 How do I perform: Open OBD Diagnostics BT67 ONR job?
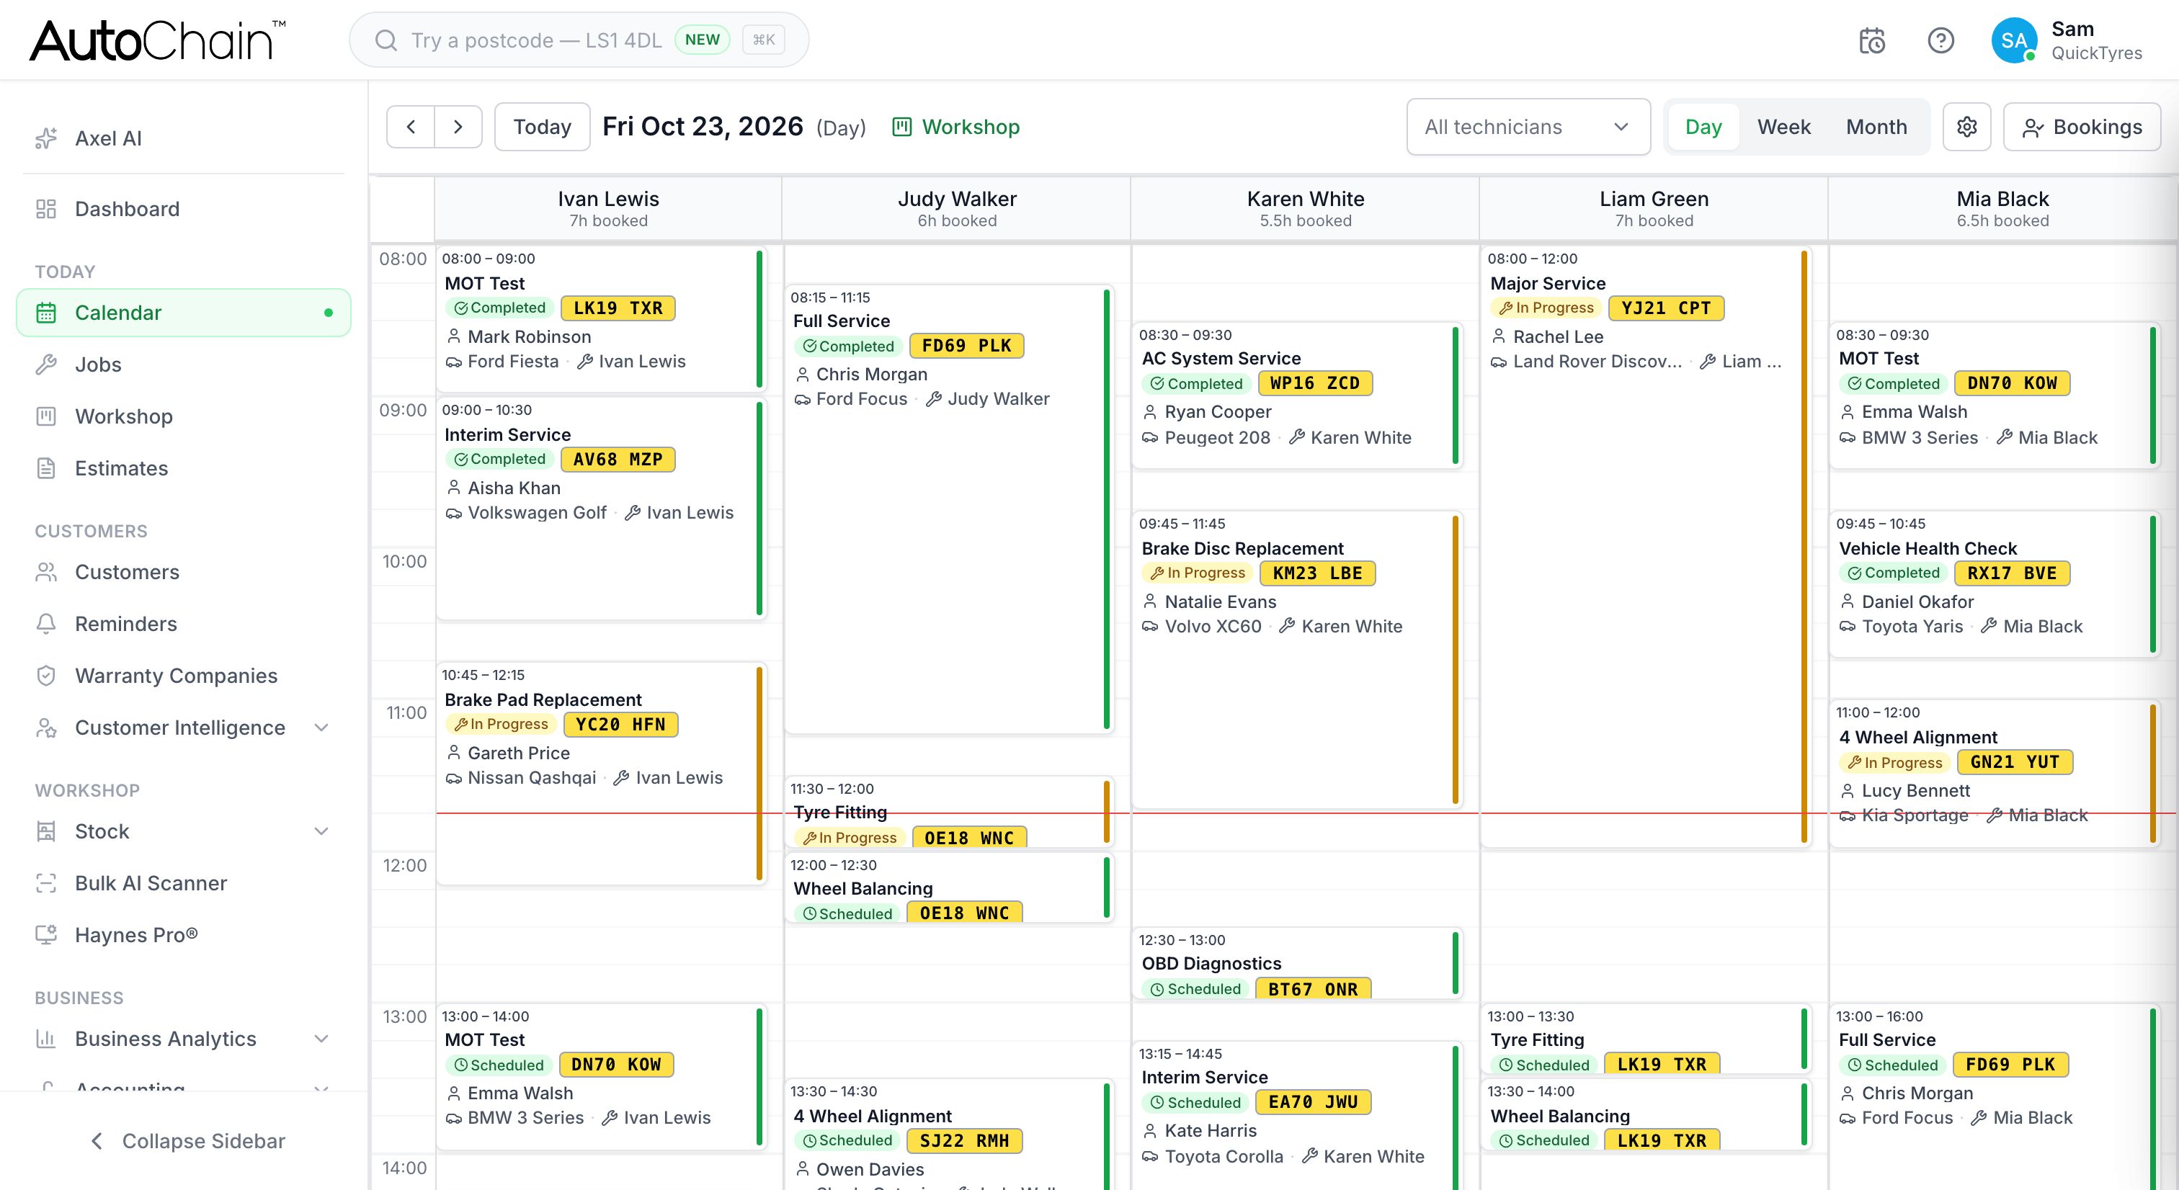coord(1298,965)
